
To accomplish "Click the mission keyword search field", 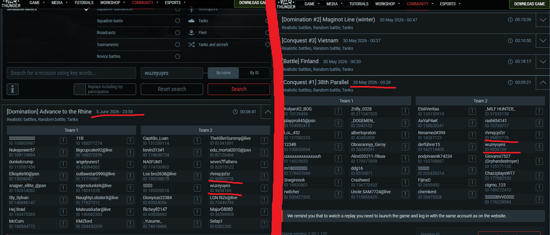I will [x=71, y=73].
